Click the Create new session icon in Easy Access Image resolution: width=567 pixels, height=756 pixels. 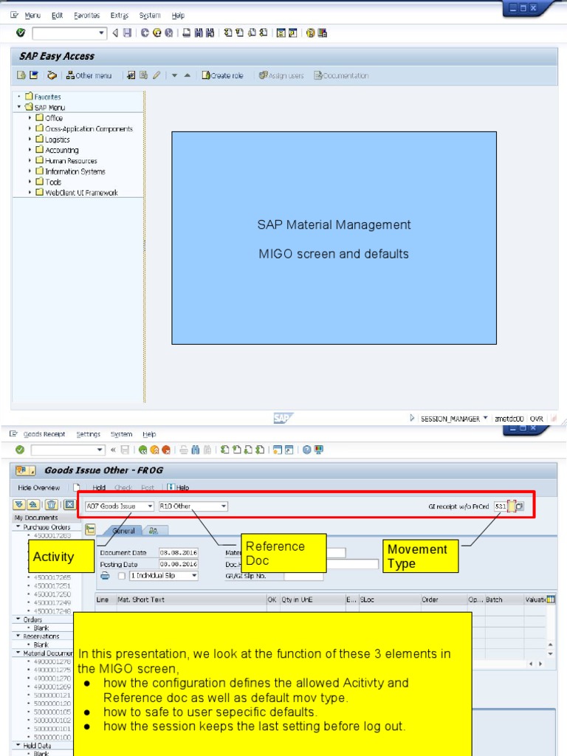pyautogui.click(x=281, y=32)
